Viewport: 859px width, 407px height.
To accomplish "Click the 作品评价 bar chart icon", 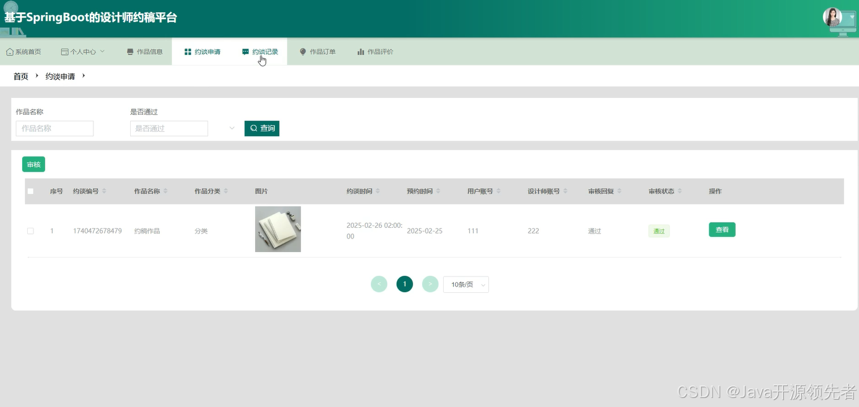I will click(x=360, y=51).
